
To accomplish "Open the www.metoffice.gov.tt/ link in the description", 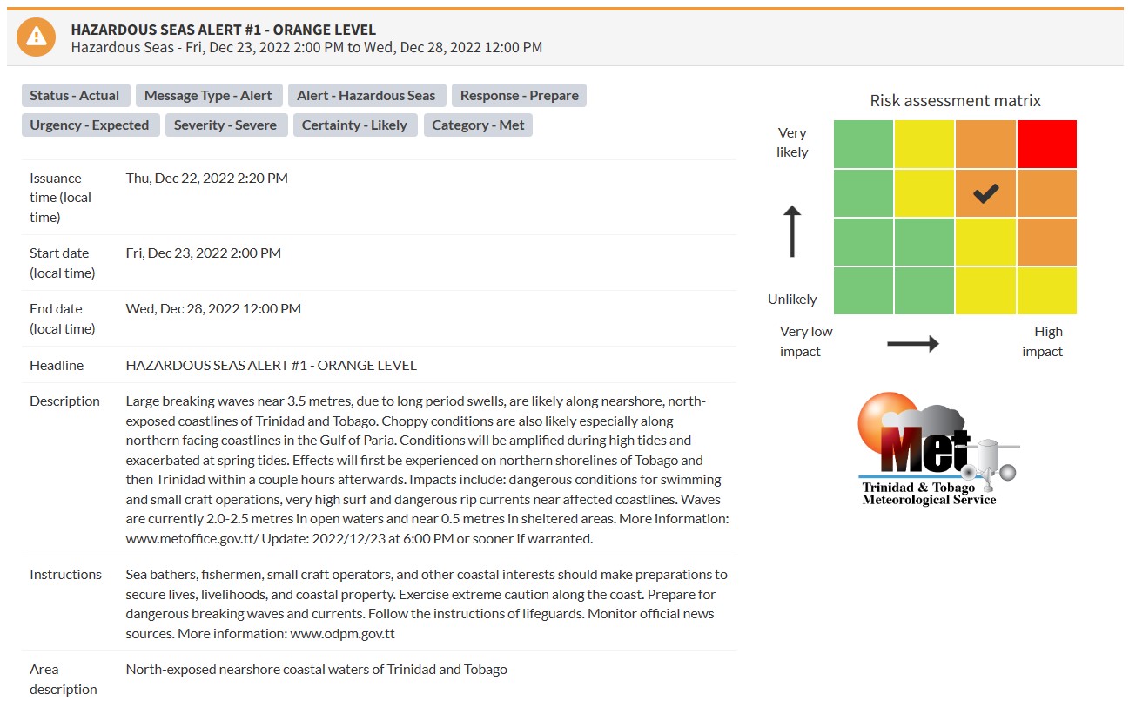I will 193,538.
